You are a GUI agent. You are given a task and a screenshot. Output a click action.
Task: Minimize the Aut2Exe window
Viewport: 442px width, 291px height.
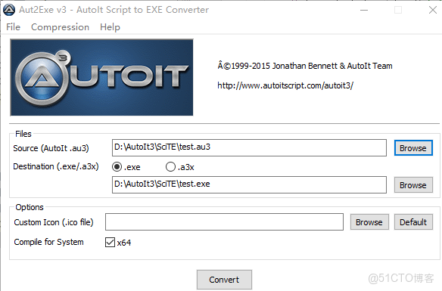[x=364, y=10]
